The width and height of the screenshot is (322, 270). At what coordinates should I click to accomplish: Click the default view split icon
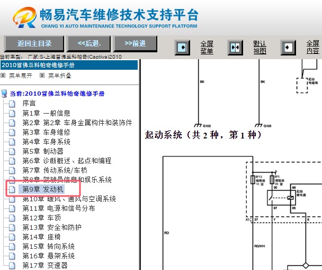tap(235, 48)
